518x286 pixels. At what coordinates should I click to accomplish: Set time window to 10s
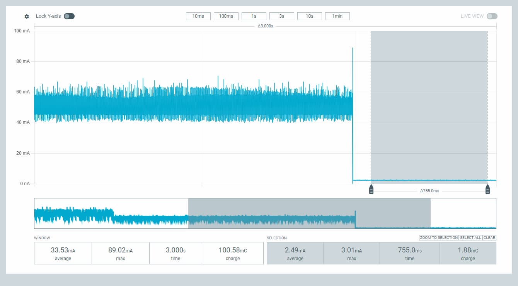[x=310, y=16]
